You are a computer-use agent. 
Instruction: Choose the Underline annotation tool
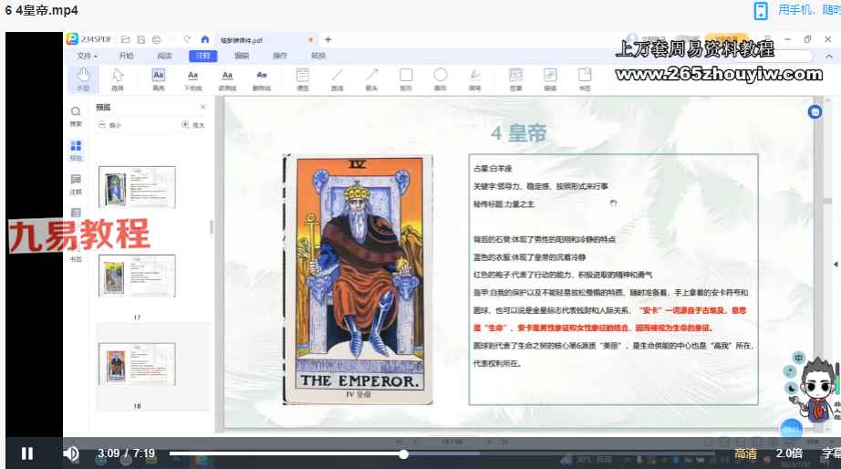click(193, 78)
